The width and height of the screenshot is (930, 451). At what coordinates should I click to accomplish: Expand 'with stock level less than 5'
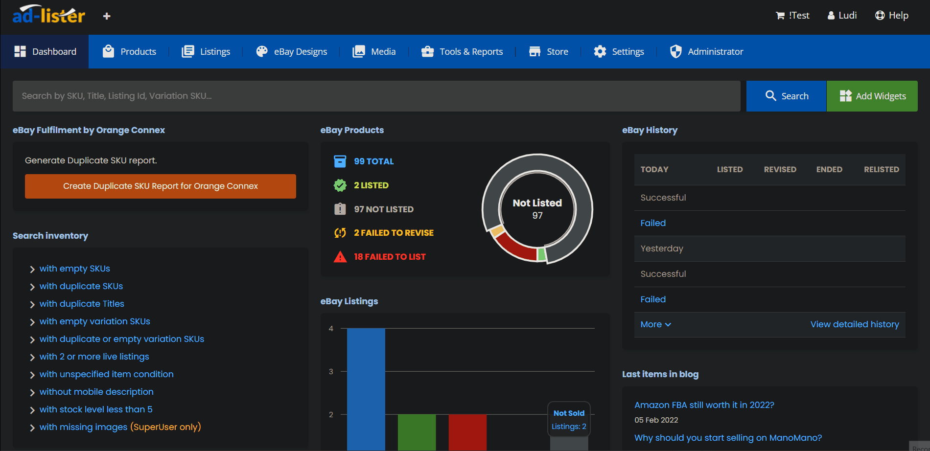[x=95, y=409]
